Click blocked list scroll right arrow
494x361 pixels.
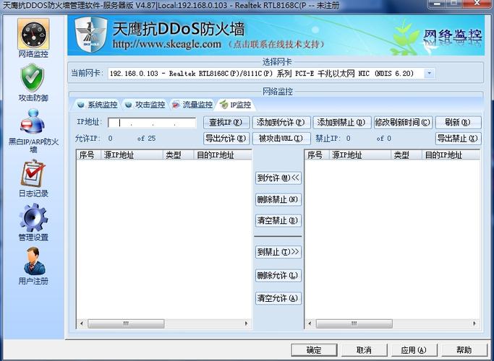[474, 323]
